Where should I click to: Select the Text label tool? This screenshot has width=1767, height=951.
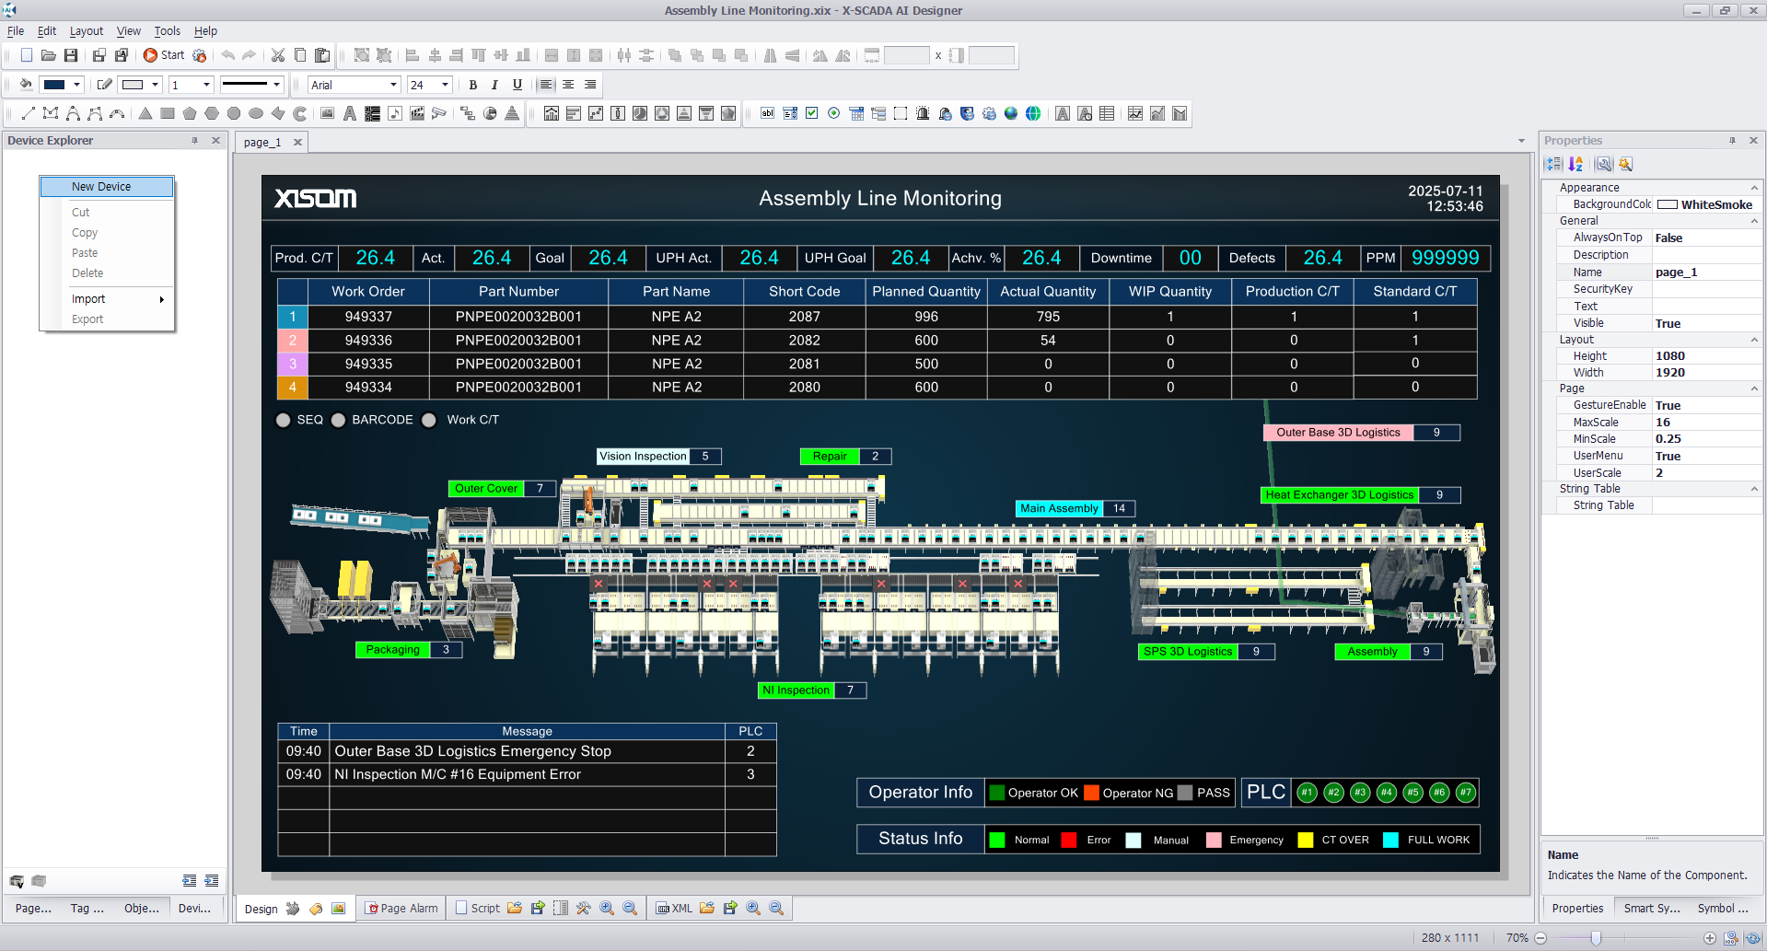coord(350,113)
